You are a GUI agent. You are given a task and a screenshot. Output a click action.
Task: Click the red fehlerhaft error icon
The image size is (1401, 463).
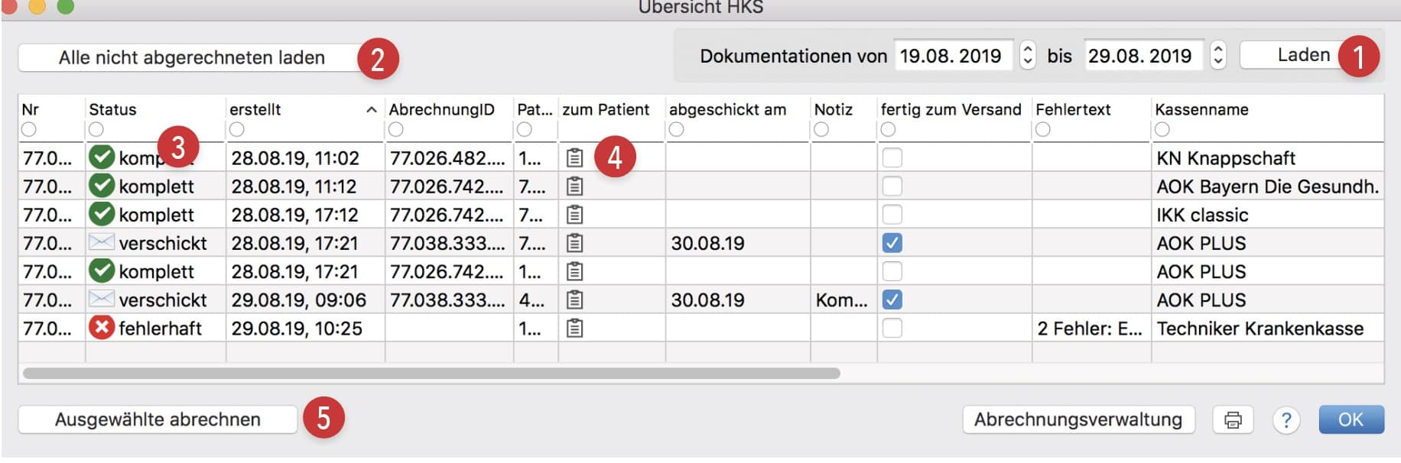(x=101, y=329)
